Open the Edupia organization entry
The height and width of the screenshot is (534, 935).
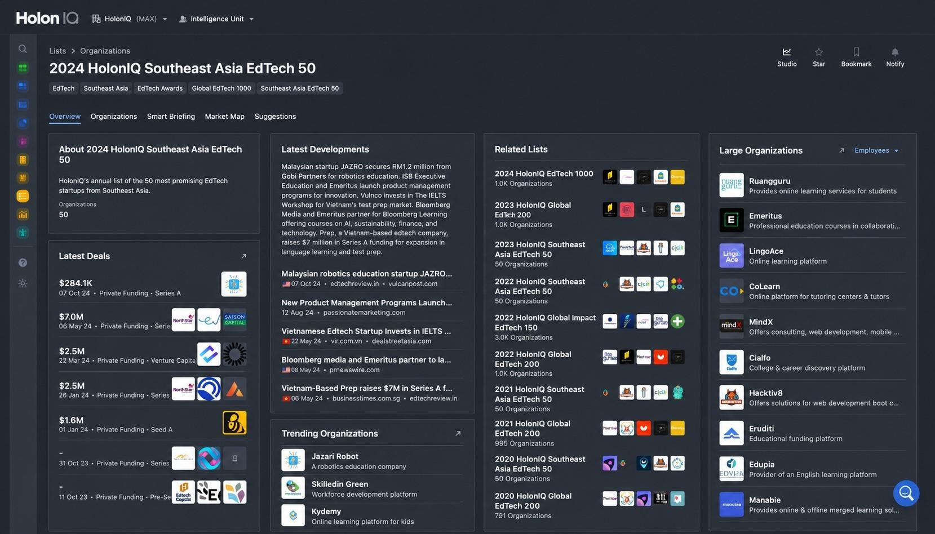813,469
